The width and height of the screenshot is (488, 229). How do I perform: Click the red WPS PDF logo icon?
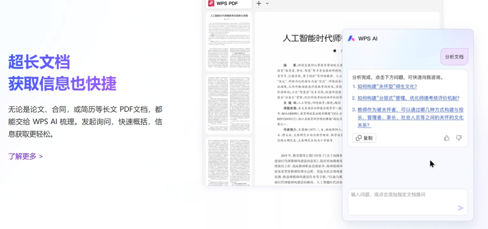click(x=211, y=3)
